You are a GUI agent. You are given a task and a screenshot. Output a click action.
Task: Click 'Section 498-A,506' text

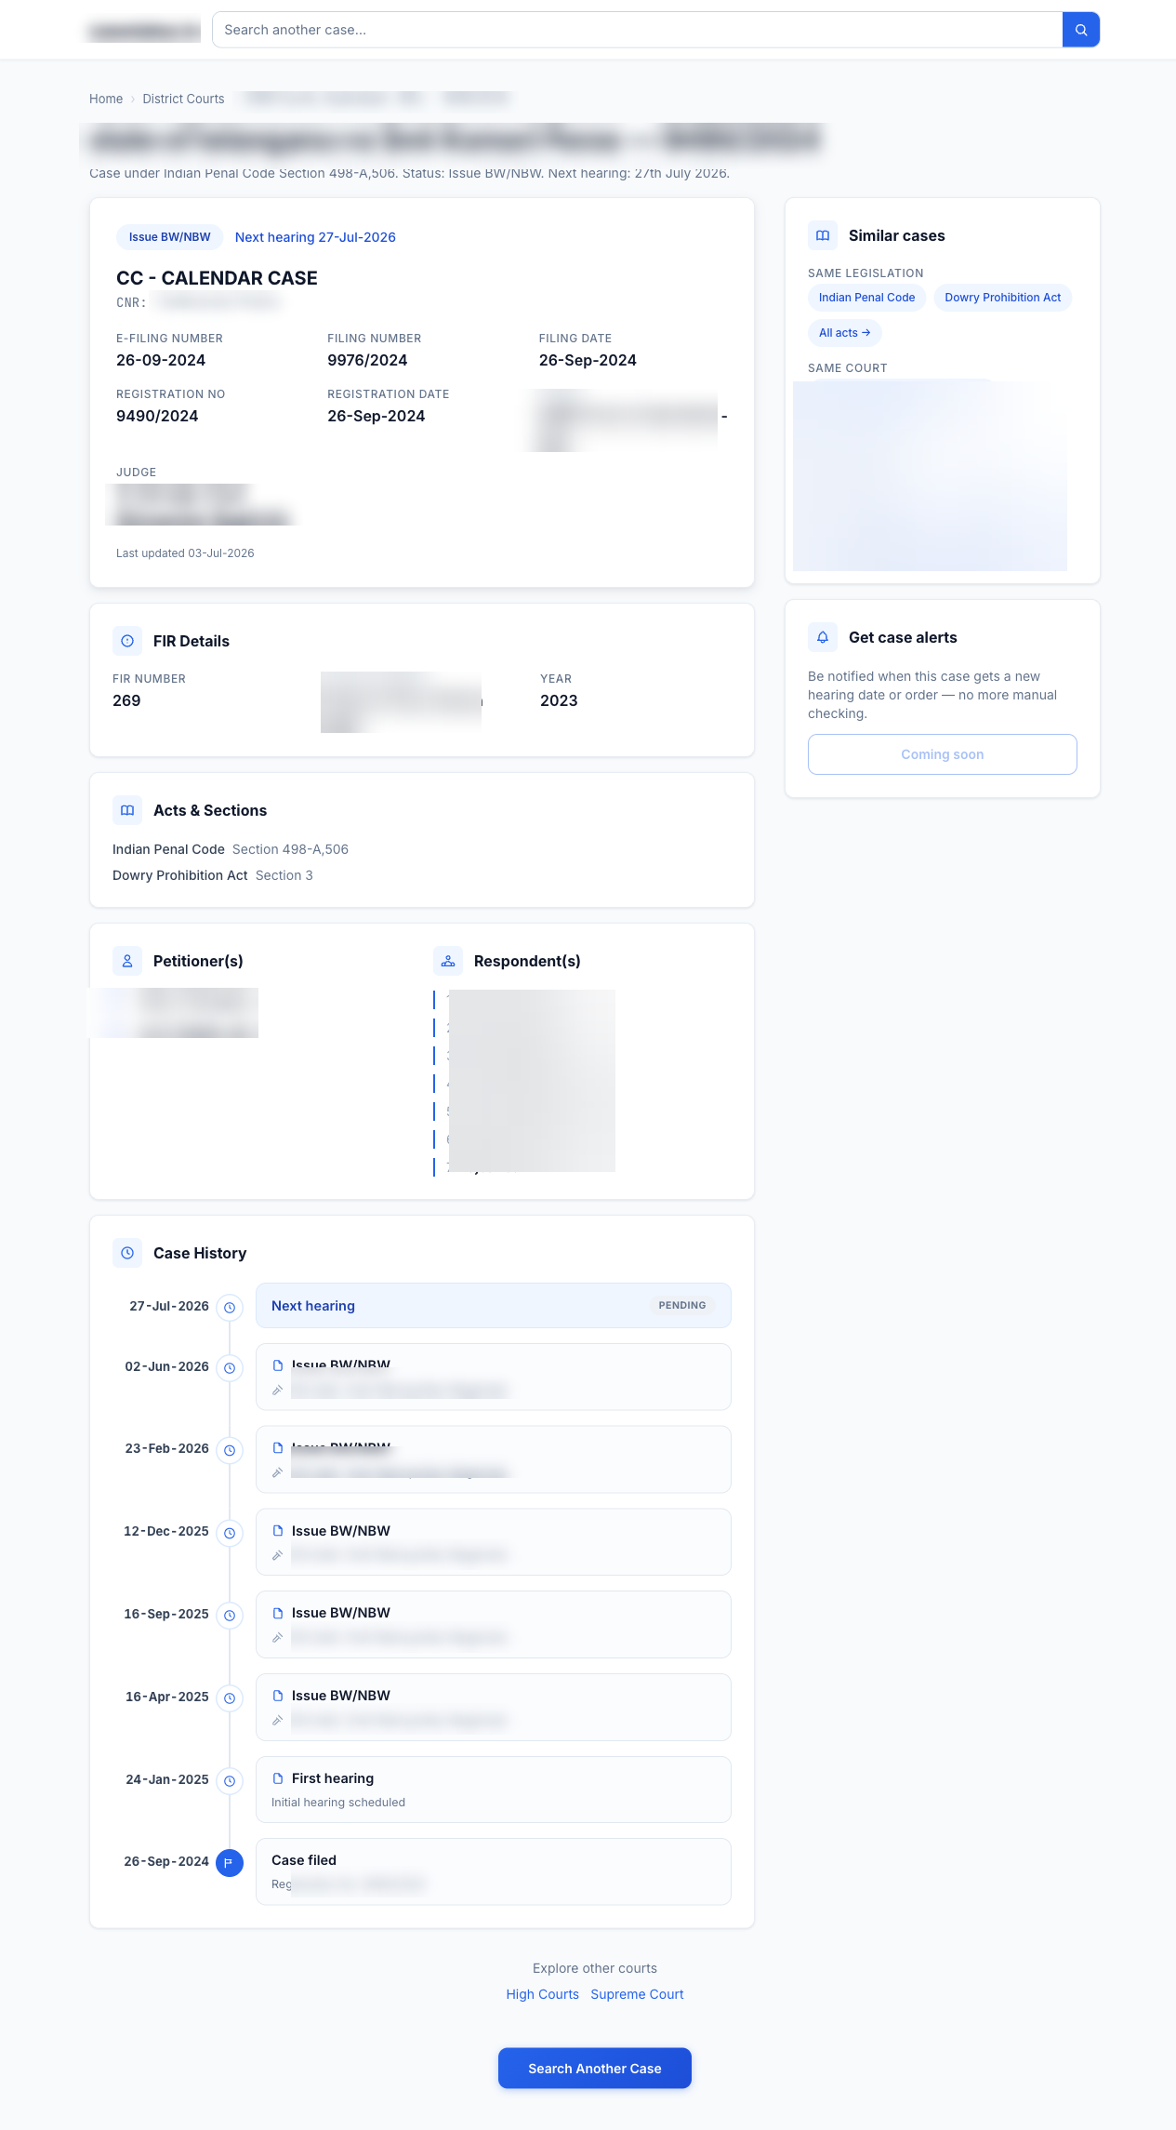[x=290, y=849]
